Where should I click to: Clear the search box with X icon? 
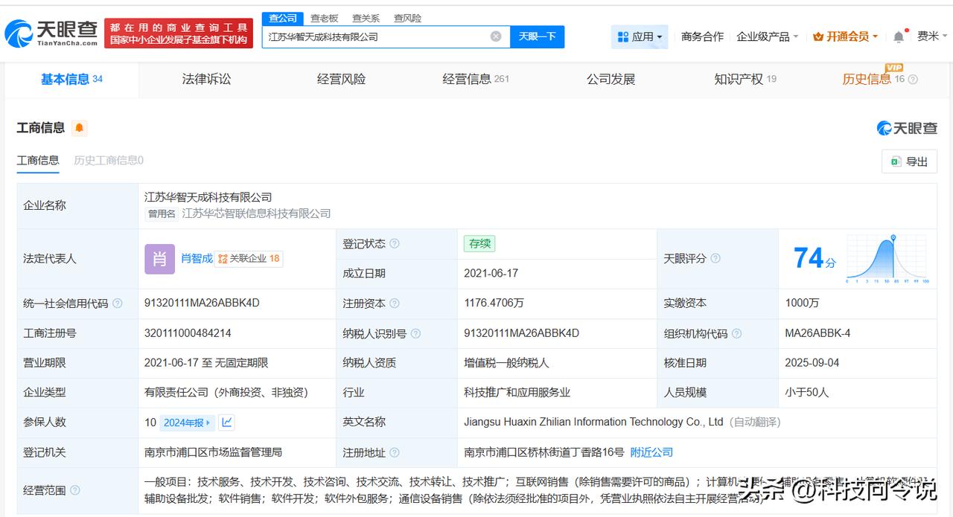496,36
